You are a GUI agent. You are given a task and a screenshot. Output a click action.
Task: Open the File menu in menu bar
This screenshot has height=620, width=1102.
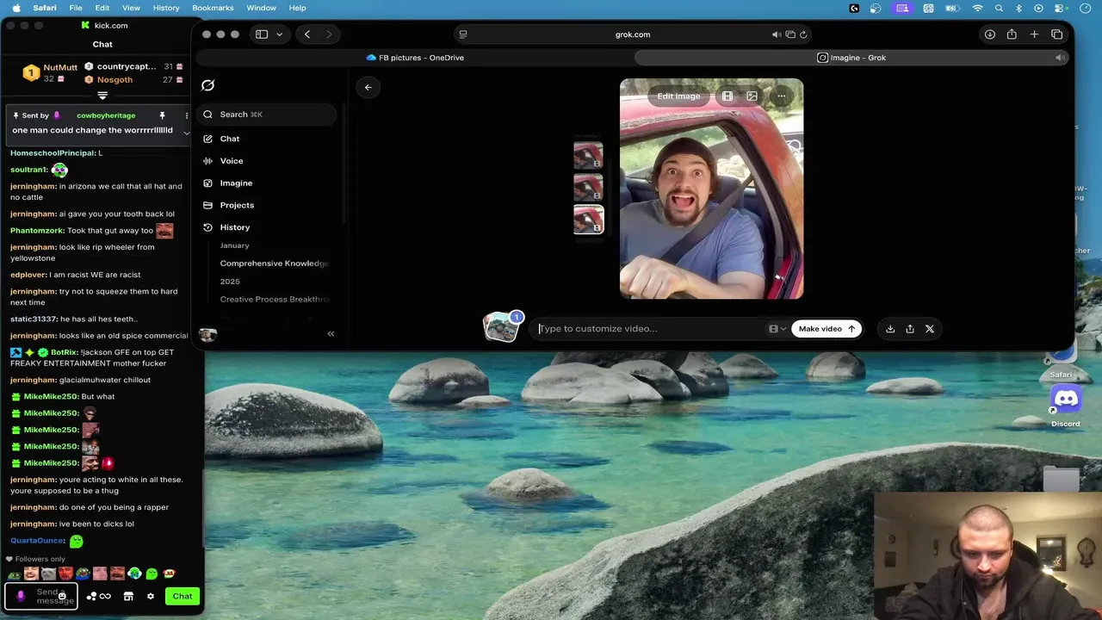click(76, 8)
